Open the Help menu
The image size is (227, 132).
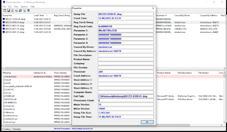click(32, 7)
